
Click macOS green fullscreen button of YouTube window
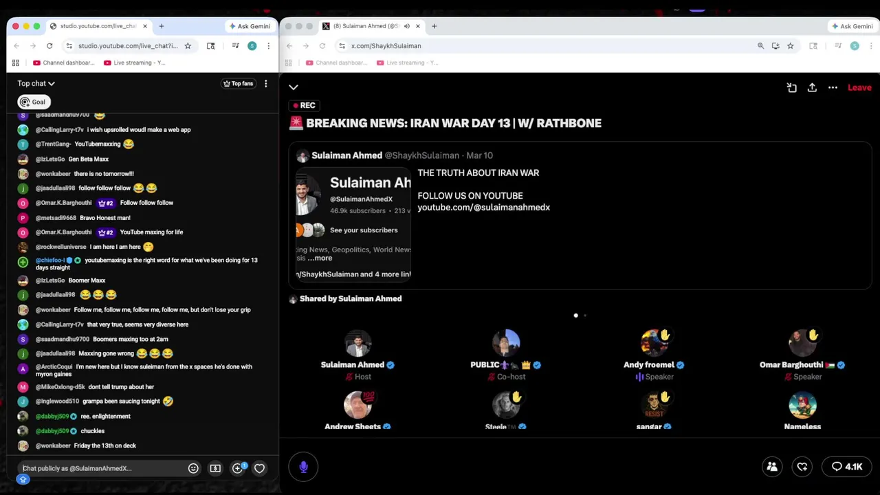[36, 26]
